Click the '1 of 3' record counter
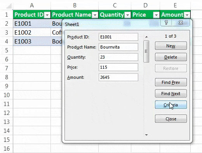Image resolution: width=202 pixels, height=153 pixels. point(171,36)
